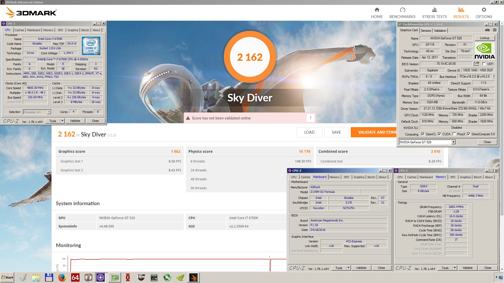Launch Firefox from the taskbar
504x283 pixels.
click(x=62, y=277)
